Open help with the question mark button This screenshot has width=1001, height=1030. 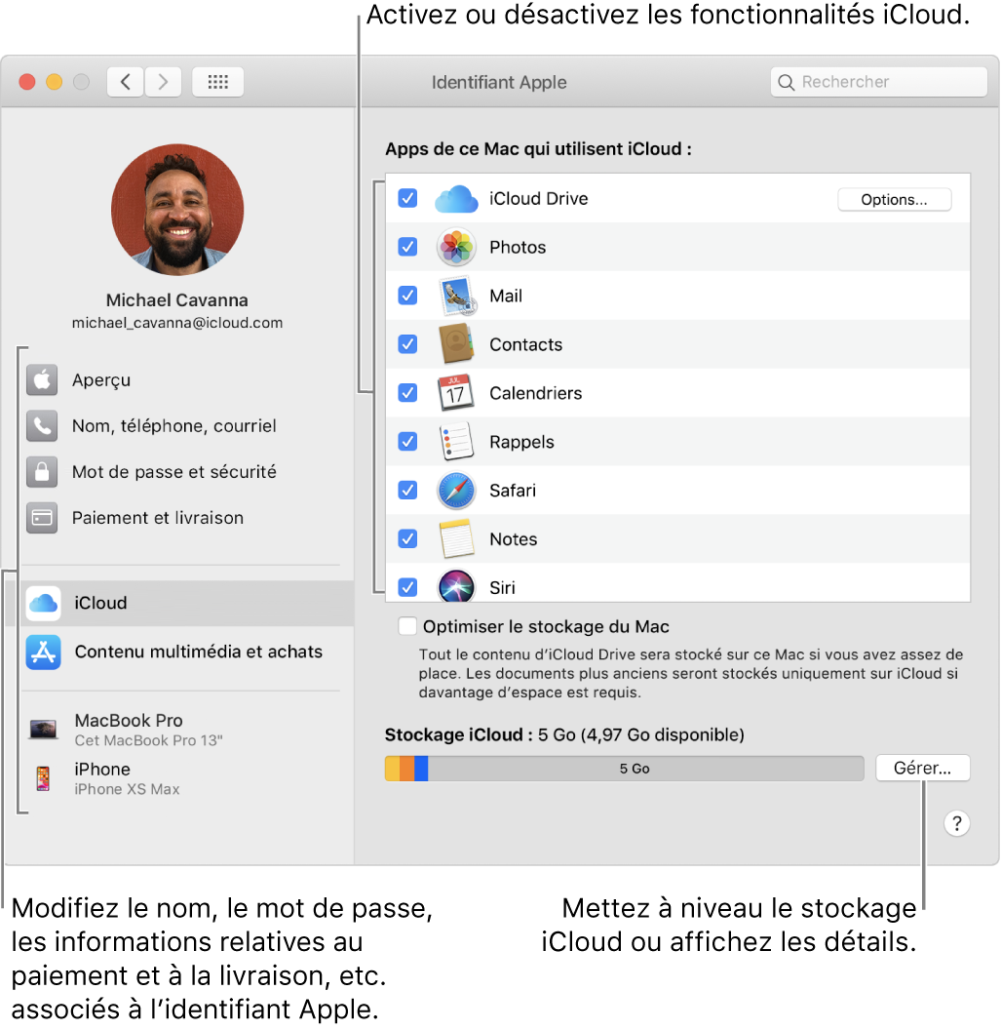pyautogui.click(x=957, y=823)
